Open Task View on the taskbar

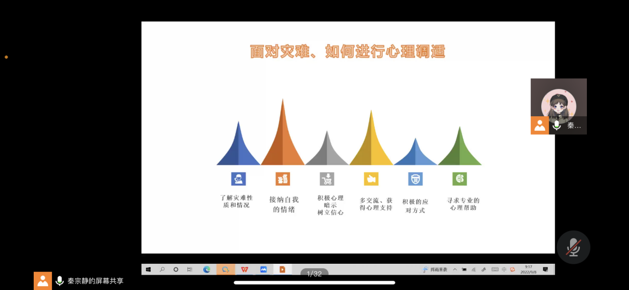coord(190,269)
